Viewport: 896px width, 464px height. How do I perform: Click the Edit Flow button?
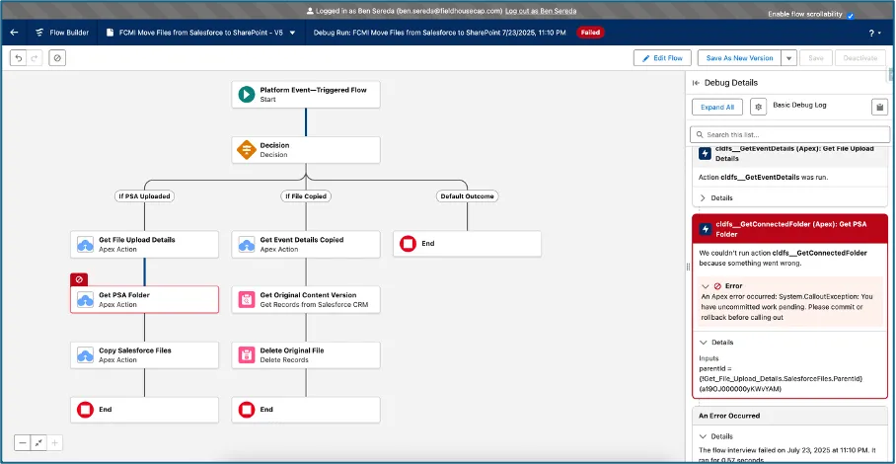point(662,58)
